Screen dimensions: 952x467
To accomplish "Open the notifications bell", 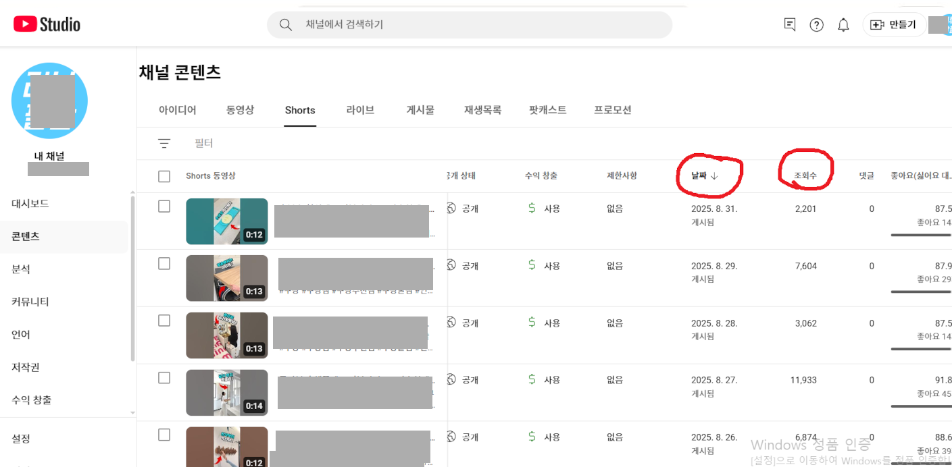I will pyautogui.click(x=843, y=25).
